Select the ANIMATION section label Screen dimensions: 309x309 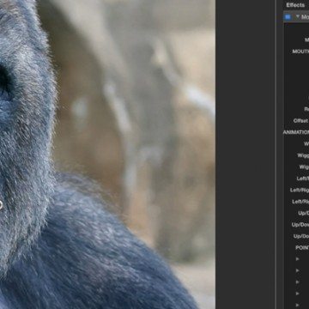(x=296, y=132)
